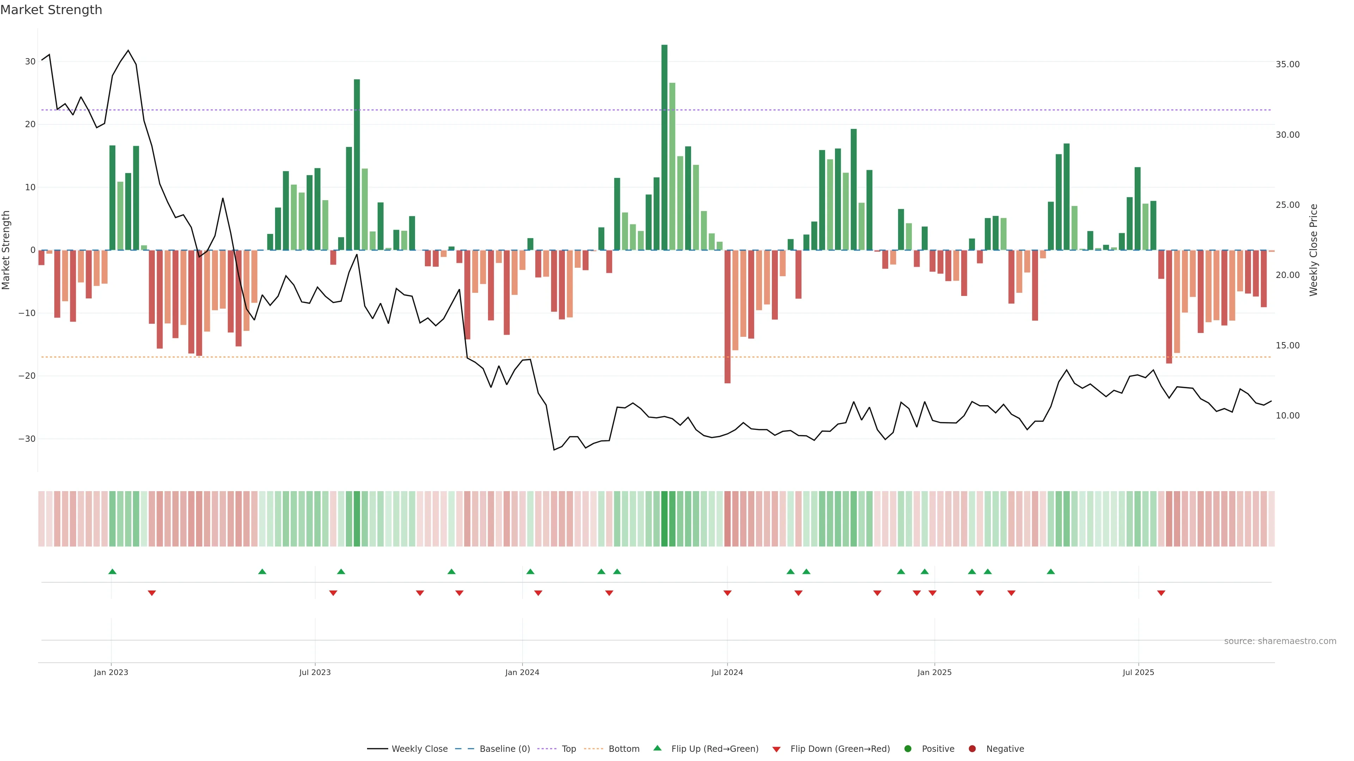The width and height of the screenshot is (1354, 761).
Task: Click the tallest green bar above 30
Action: click(664, 147)
